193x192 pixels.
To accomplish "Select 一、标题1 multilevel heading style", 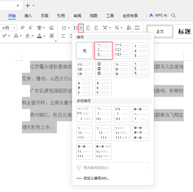I will click(x=85, y=114).
